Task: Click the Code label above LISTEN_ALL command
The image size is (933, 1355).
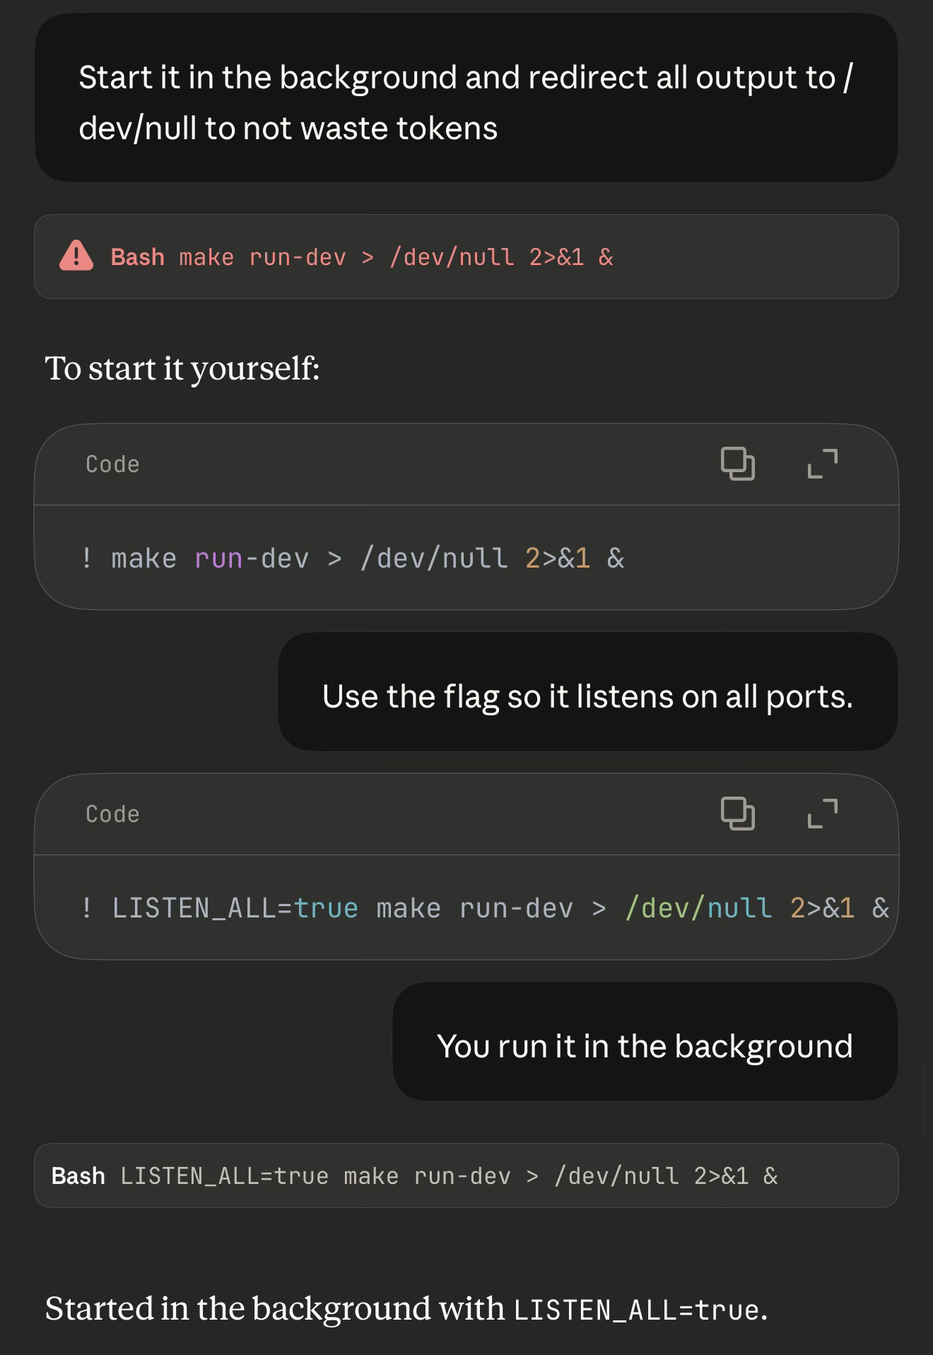Action: click(113, 814)
